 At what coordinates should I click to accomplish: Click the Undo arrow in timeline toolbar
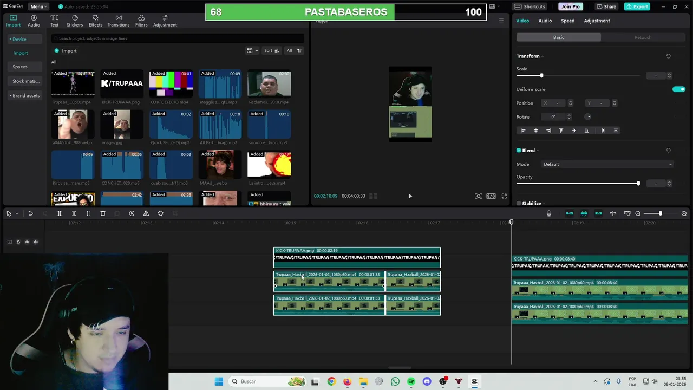click(30, 213)
